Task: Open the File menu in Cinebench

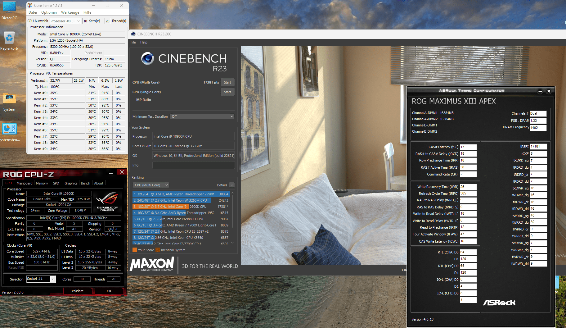Action: 133,42
